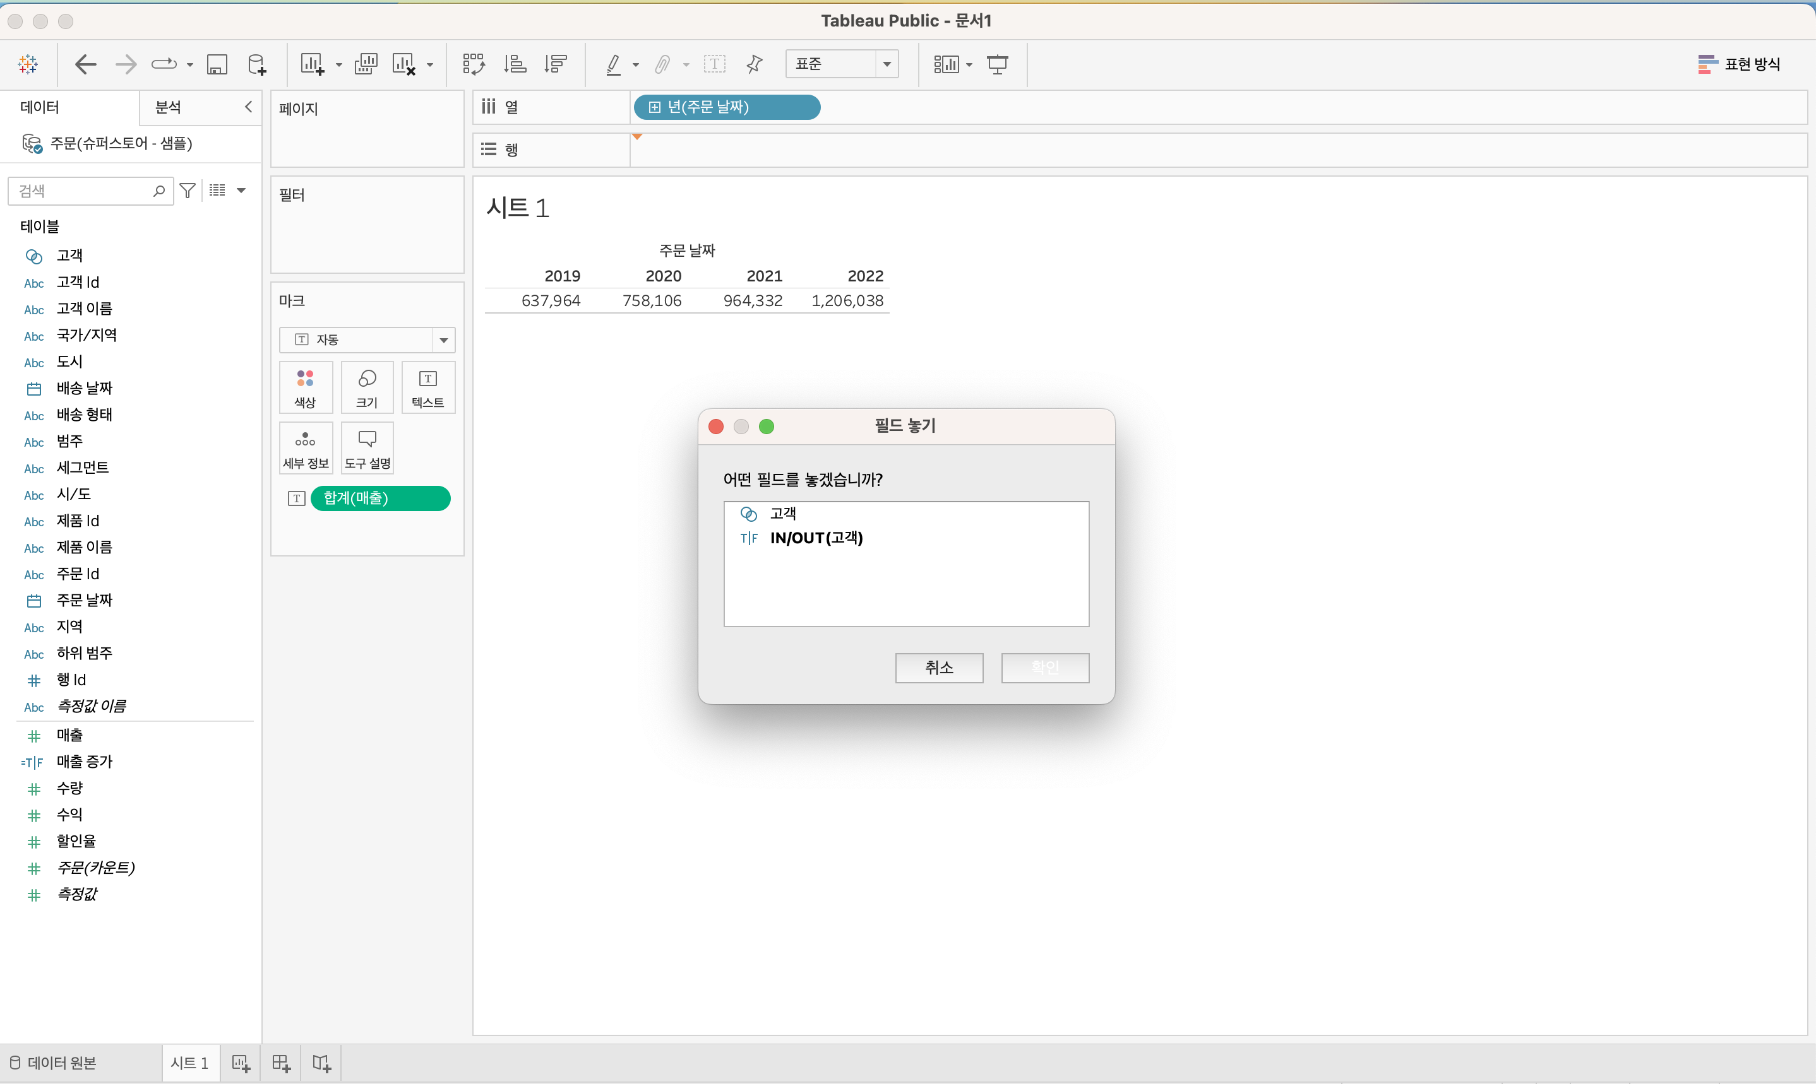Click the 확인 button in dialog
Viewport: 1816px width, 1084px height.
coord(1045,668)
